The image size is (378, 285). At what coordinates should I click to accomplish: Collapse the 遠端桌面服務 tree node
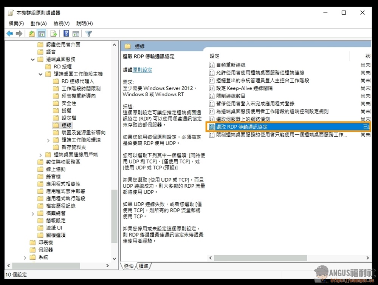coord(33,60)
